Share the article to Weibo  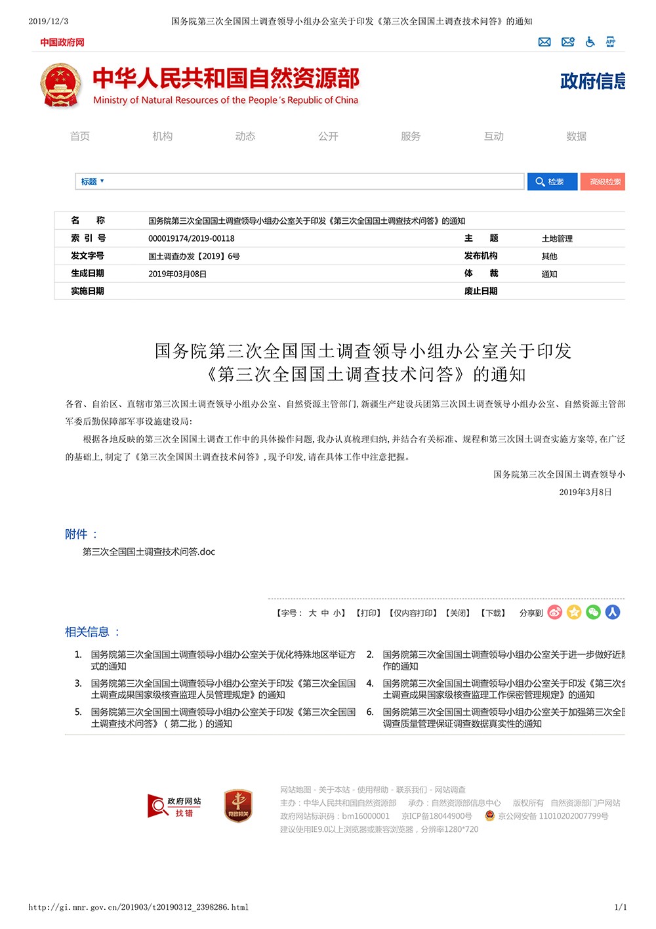click(554, 612)
